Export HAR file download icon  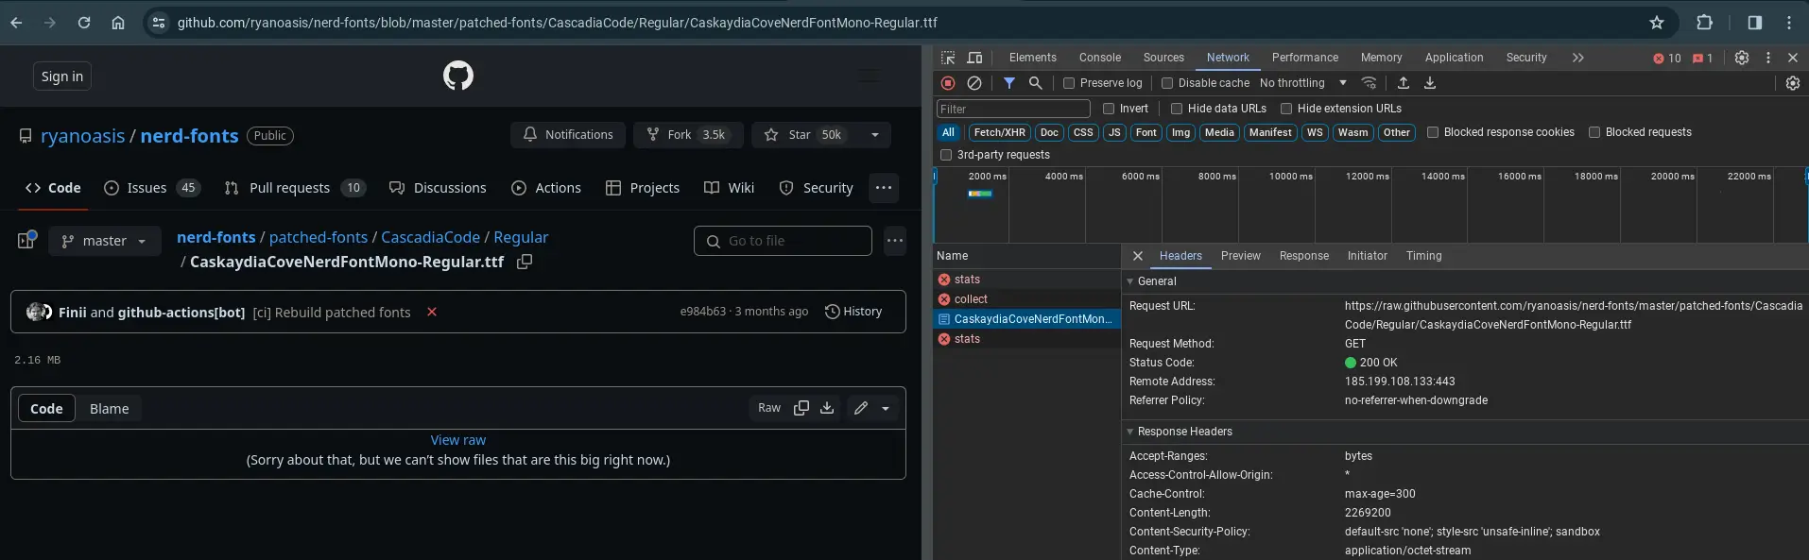pos(1430,83)
